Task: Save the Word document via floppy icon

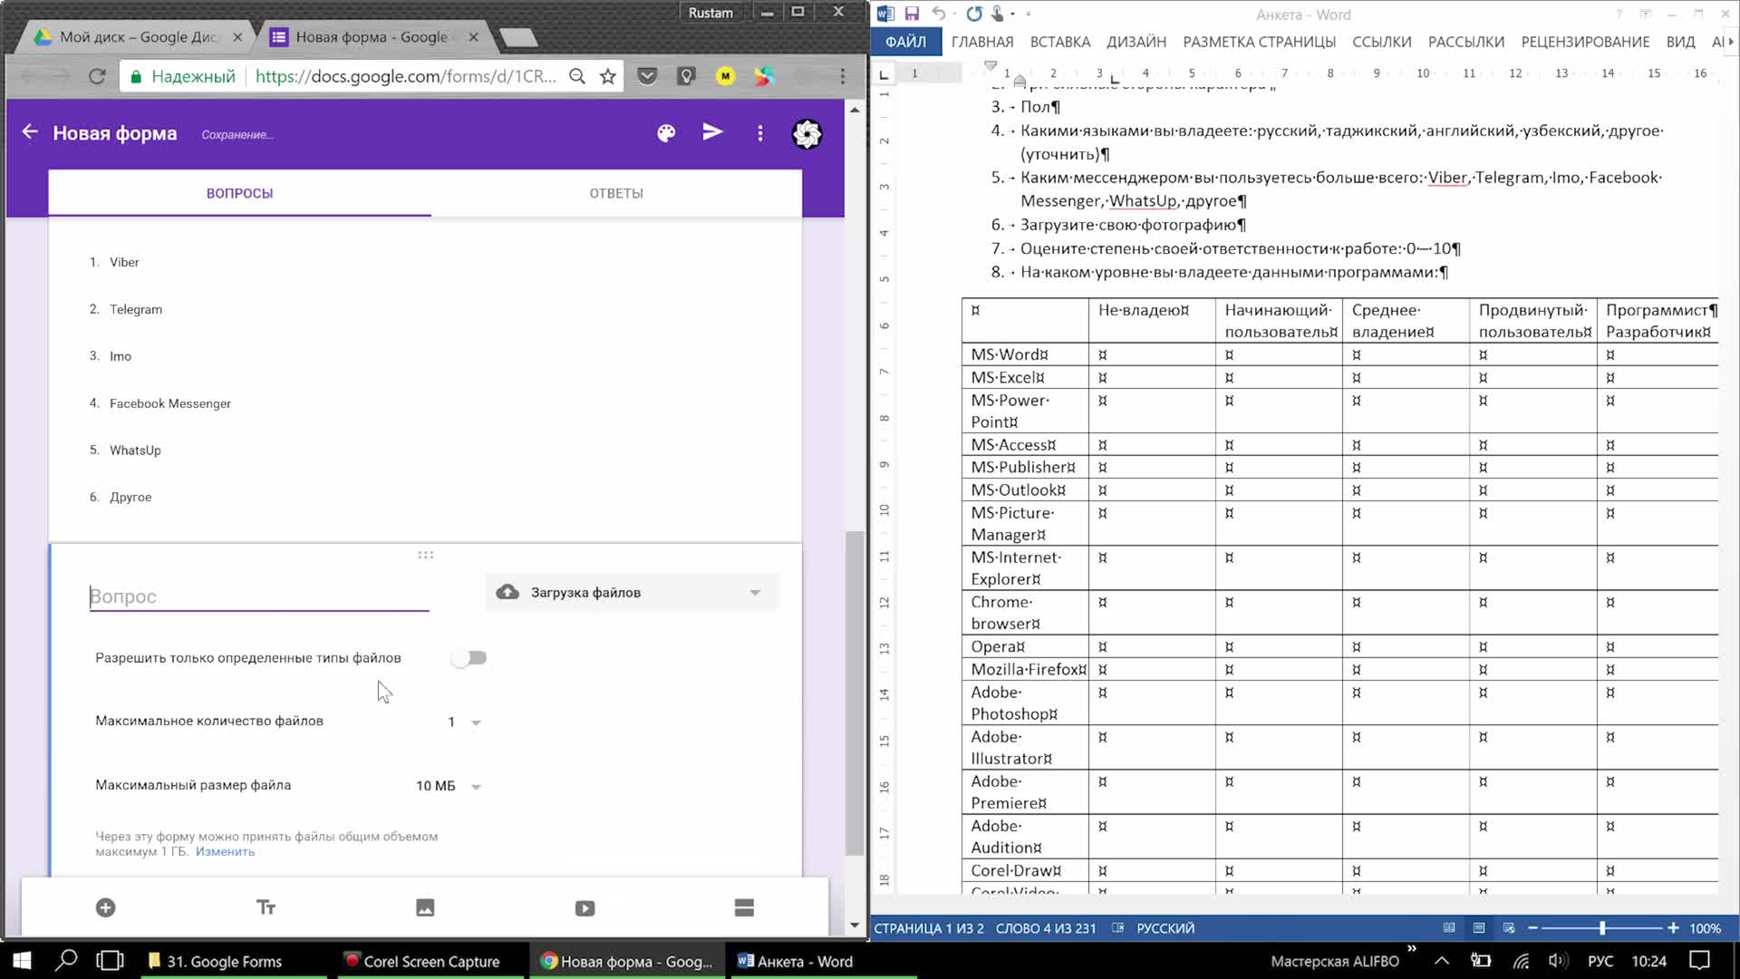Action: [912, 14]
